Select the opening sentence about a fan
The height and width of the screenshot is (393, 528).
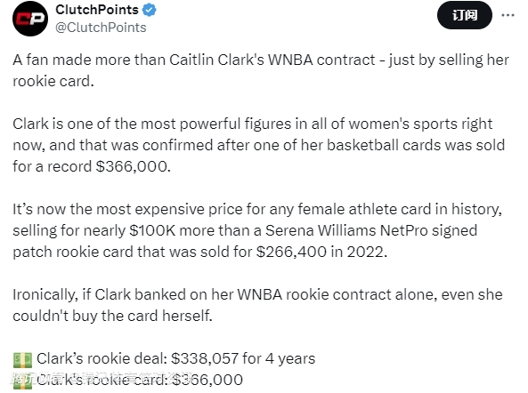[261, 70]
